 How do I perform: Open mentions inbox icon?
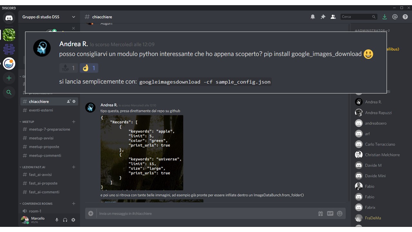(395, 17)
